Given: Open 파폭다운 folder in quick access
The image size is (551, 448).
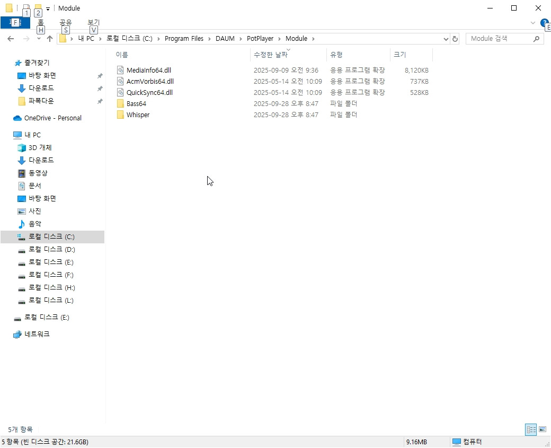Looking at the screenshot, I should [41, 101].
